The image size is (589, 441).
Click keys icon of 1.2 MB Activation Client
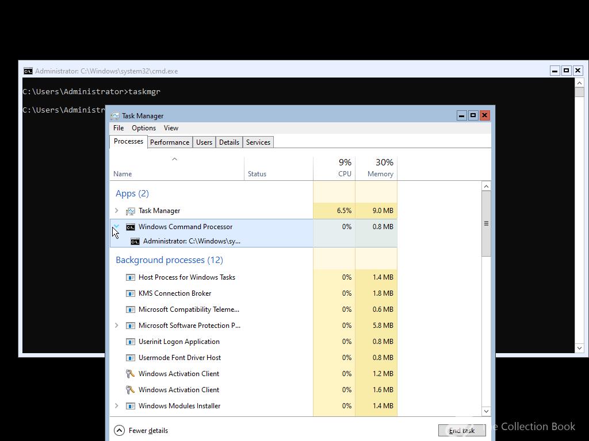pos(130,374)
